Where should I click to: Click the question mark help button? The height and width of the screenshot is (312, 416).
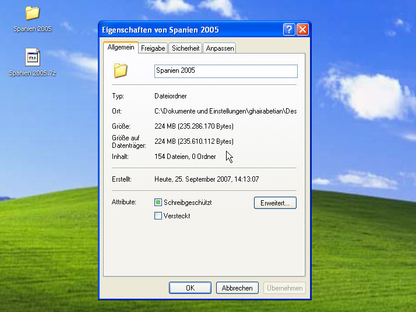(289, 30)
